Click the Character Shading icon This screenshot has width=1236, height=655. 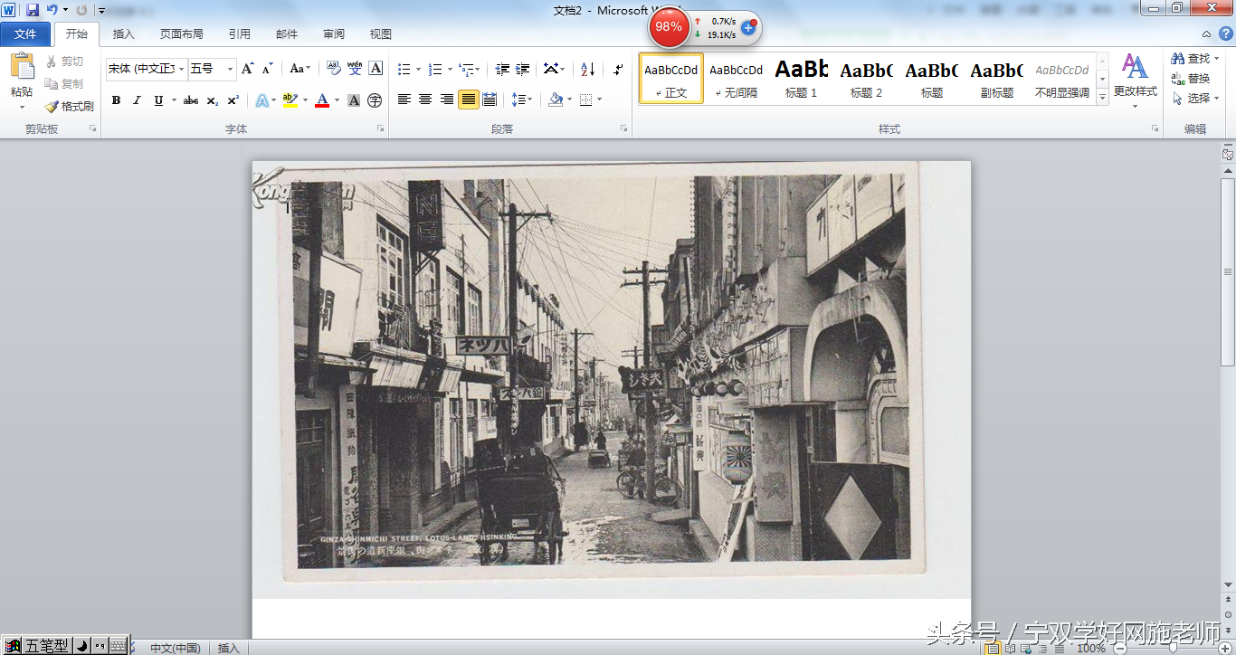pyautogui.click(x=354, y=100)
